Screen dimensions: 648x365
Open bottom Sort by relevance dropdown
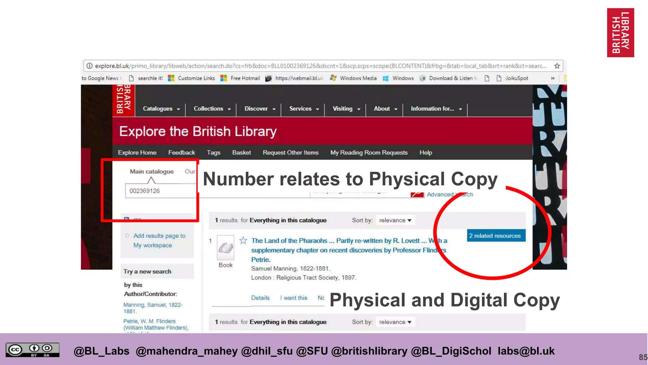click(396, 322)
